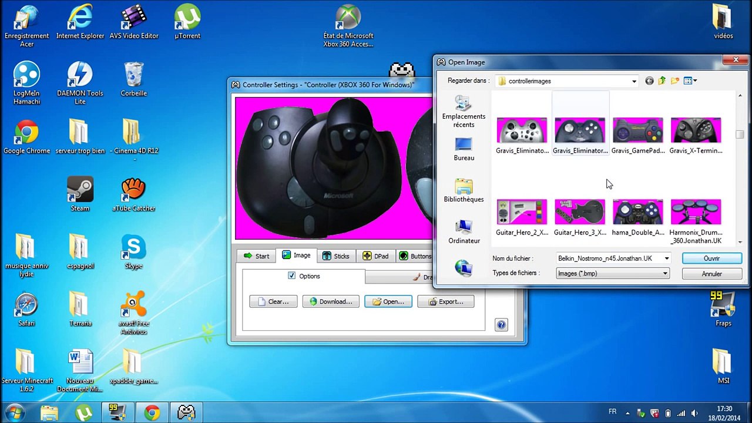Open DAEMON Tools Lite desktop icon
Image resolution: width=752 pixels, height=423 pixels.
tap(80, 83)
